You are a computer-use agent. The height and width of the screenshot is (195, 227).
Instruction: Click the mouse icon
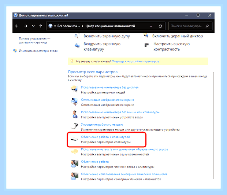pos(75,126)
